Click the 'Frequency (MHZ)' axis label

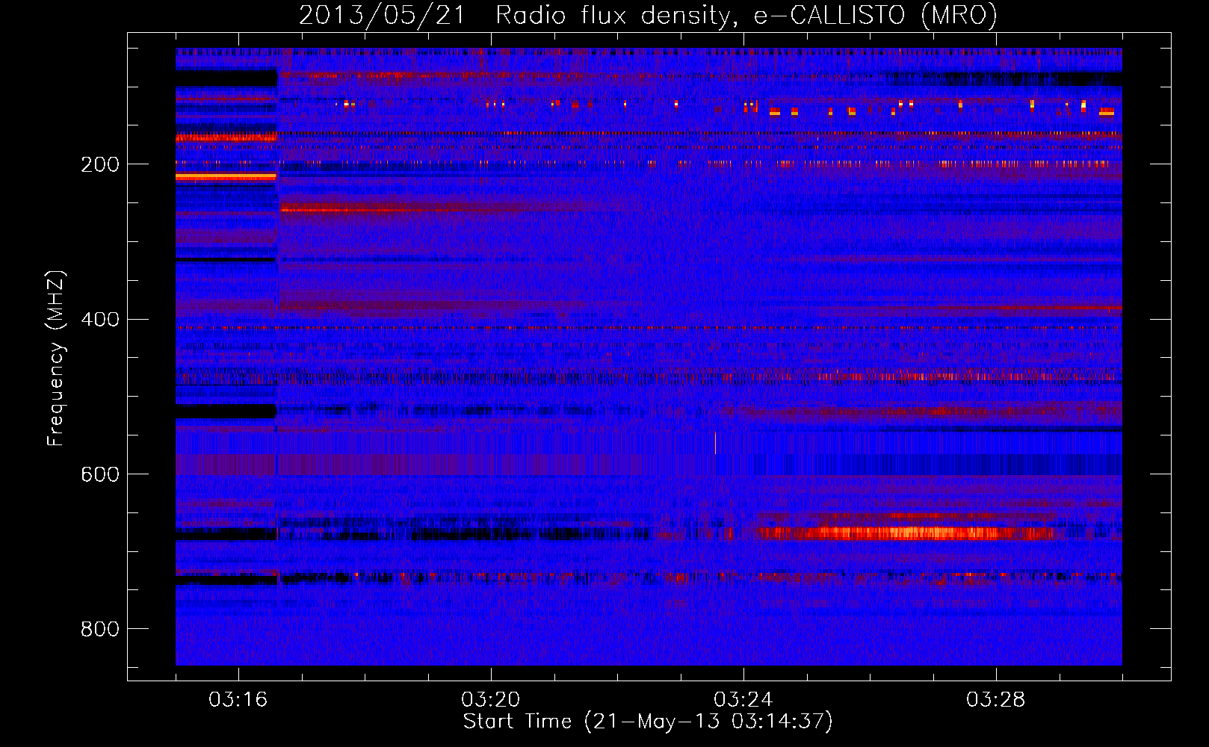(56, 358)
